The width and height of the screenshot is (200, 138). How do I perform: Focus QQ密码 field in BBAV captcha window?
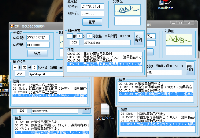[93, 13]
